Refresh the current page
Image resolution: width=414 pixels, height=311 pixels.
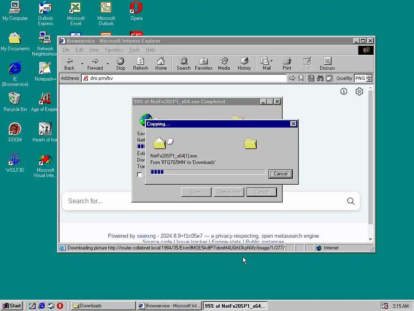tap(140, 64)
